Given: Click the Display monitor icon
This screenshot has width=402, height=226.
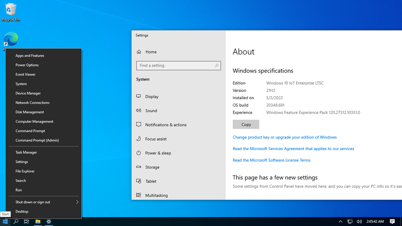Looking at the screenshot, I should coord(139,96).
